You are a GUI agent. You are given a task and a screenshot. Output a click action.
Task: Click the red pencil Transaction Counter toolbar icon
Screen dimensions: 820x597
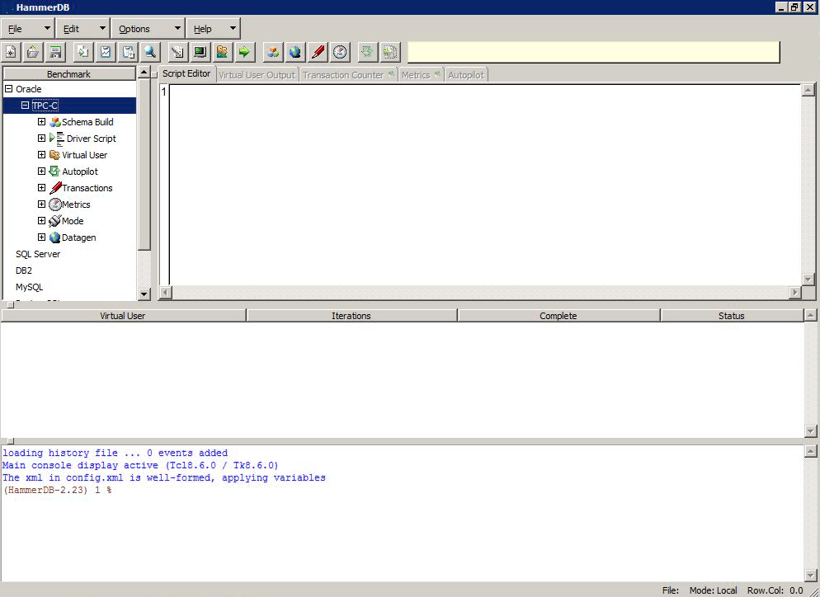click(318, 52)
